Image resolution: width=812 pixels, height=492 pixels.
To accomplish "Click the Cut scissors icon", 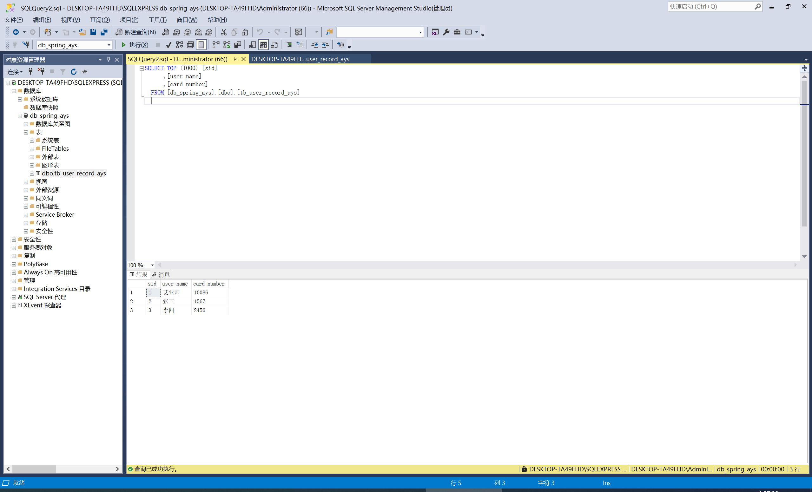I will (224, 32).
